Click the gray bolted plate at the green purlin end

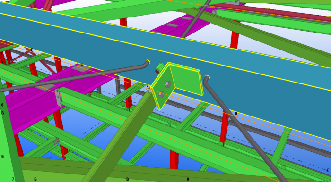(58, 98)
